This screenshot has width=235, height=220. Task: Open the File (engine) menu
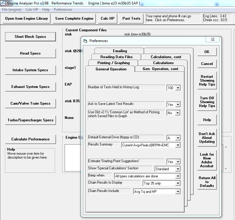click(x=12, y=10)
